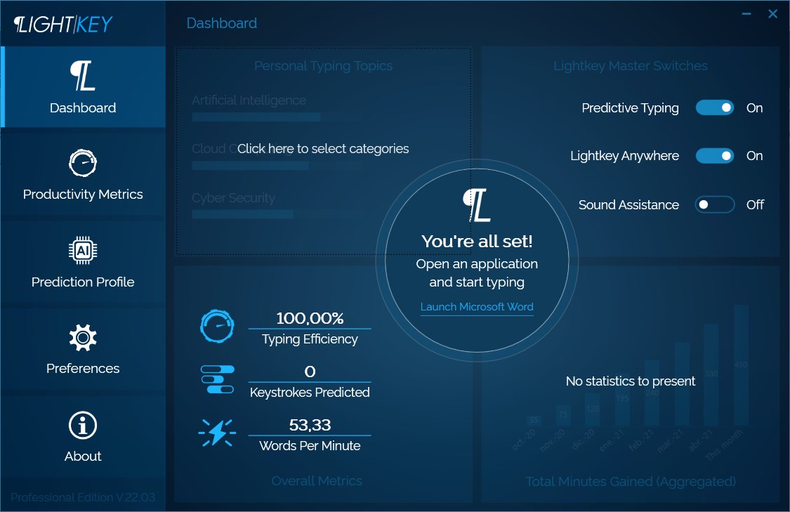Turn off the Predictive Typing switch
Screen dimensions: 790x512
tap(714, 108)
